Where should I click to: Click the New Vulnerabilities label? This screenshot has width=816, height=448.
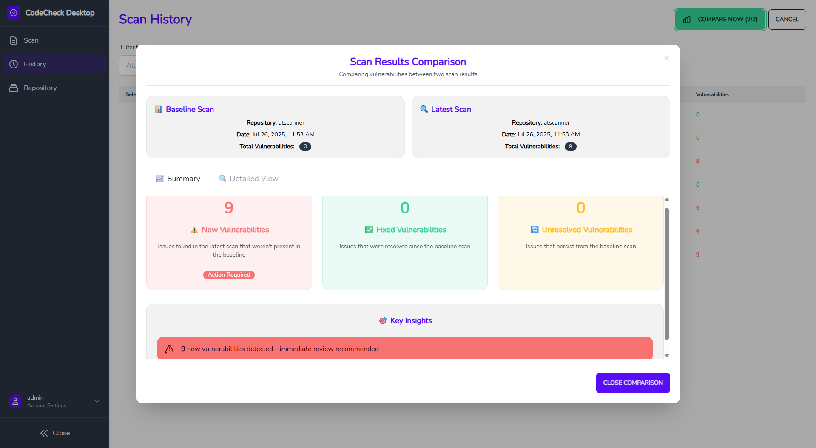235,230
